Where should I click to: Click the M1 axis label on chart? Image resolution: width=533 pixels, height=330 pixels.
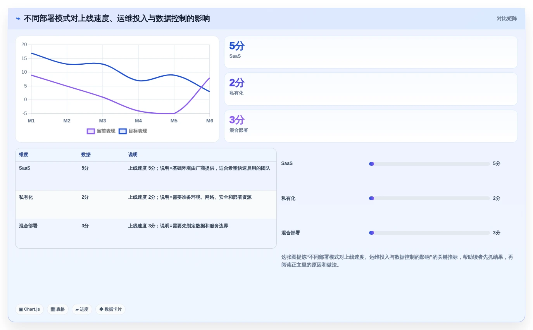click(x=31, y=120)
